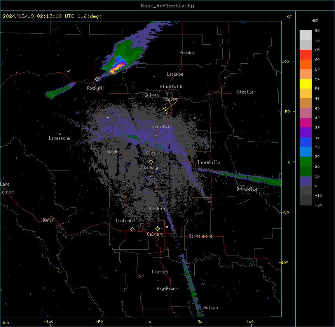Click the 45 value on dBZ legend
The height and width of the screenshot is (327, 335).
tap(317, 108)
